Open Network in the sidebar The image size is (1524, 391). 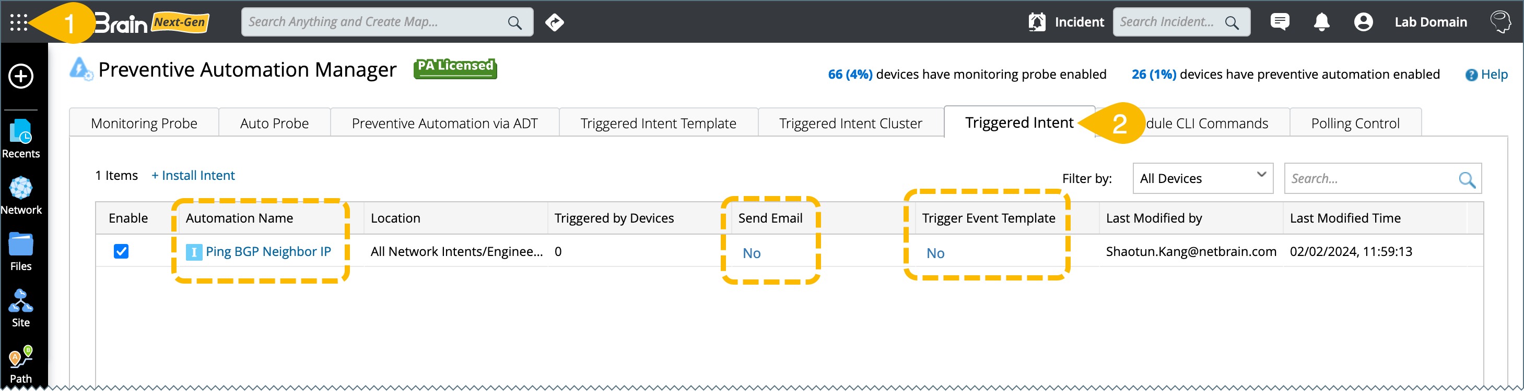point(21,195)
